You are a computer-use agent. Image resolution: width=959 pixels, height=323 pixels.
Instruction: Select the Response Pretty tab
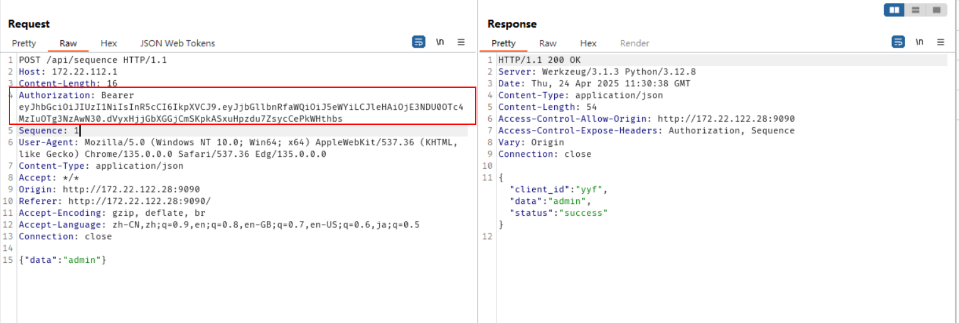coord(503,43)
